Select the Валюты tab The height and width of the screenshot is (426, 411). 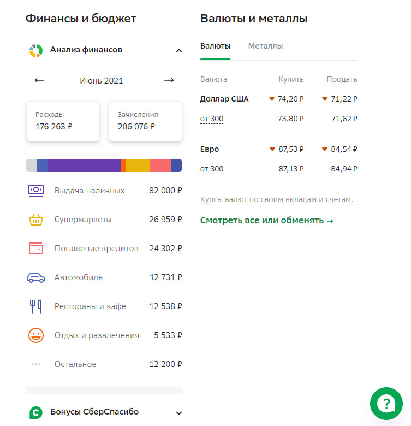click(215, 46)
